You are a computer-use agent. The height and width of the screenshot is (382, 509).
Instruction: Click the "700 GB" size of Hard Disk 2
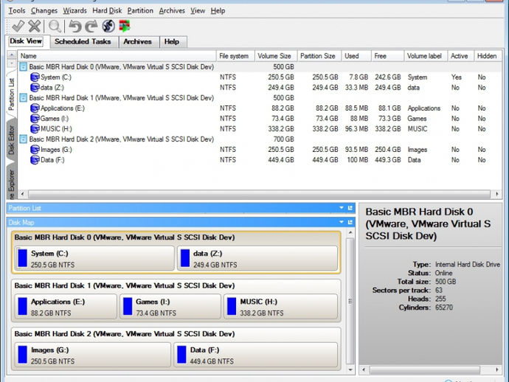(x=284, y=139)
